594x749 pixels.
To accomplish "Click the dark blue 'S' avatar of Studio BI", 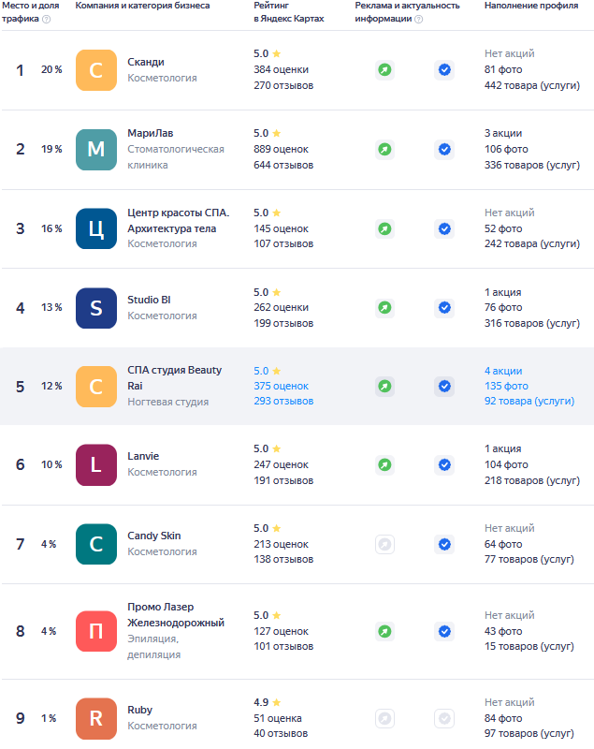I will tap(96, 308).
